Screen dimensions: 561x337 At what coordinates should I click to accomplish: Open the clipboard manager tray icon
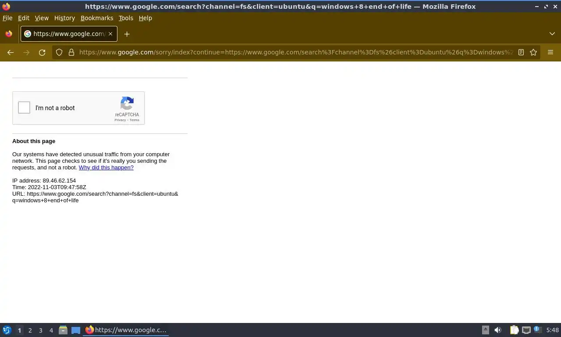514,330
